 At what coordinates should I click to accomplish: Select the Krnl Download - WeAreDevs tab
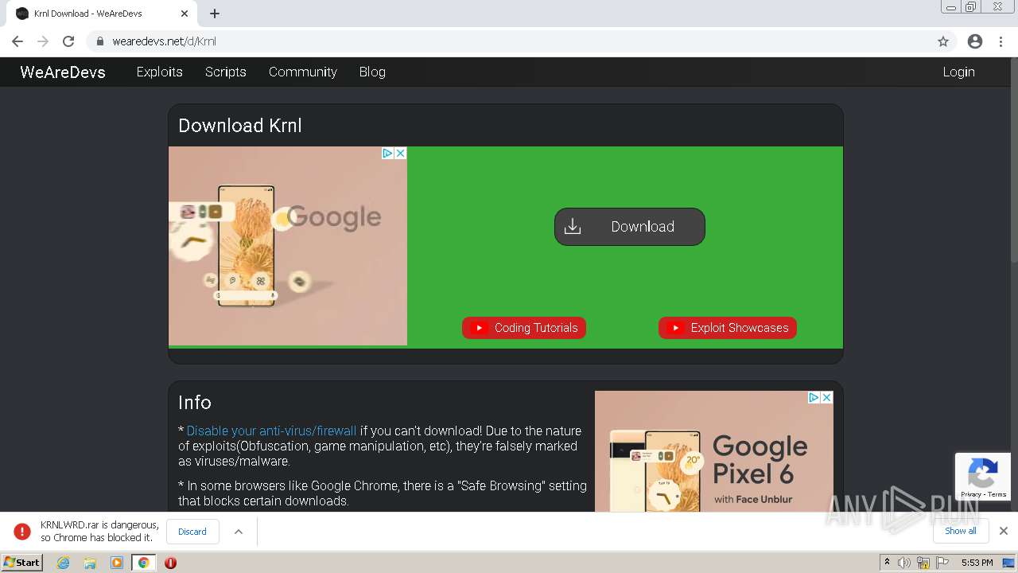pos(102,14)
